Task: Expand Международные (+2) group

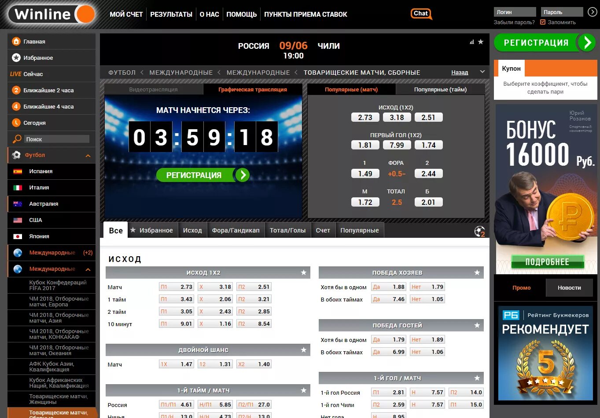Action: coord(52,253)
